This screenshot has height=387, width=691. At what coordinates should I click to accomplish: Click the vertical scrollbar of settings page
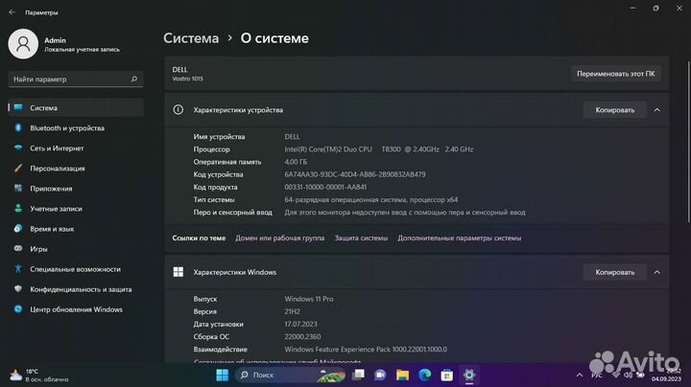tap(688, 142)
